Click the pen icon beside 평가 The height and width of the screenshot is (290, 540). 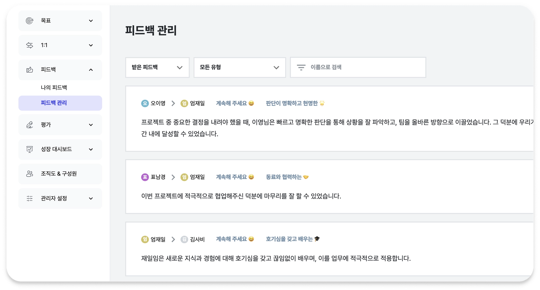30,125
